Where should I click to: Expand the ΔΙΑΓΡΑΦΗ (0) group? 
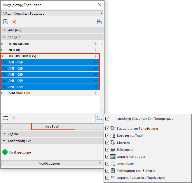(2, 93)
